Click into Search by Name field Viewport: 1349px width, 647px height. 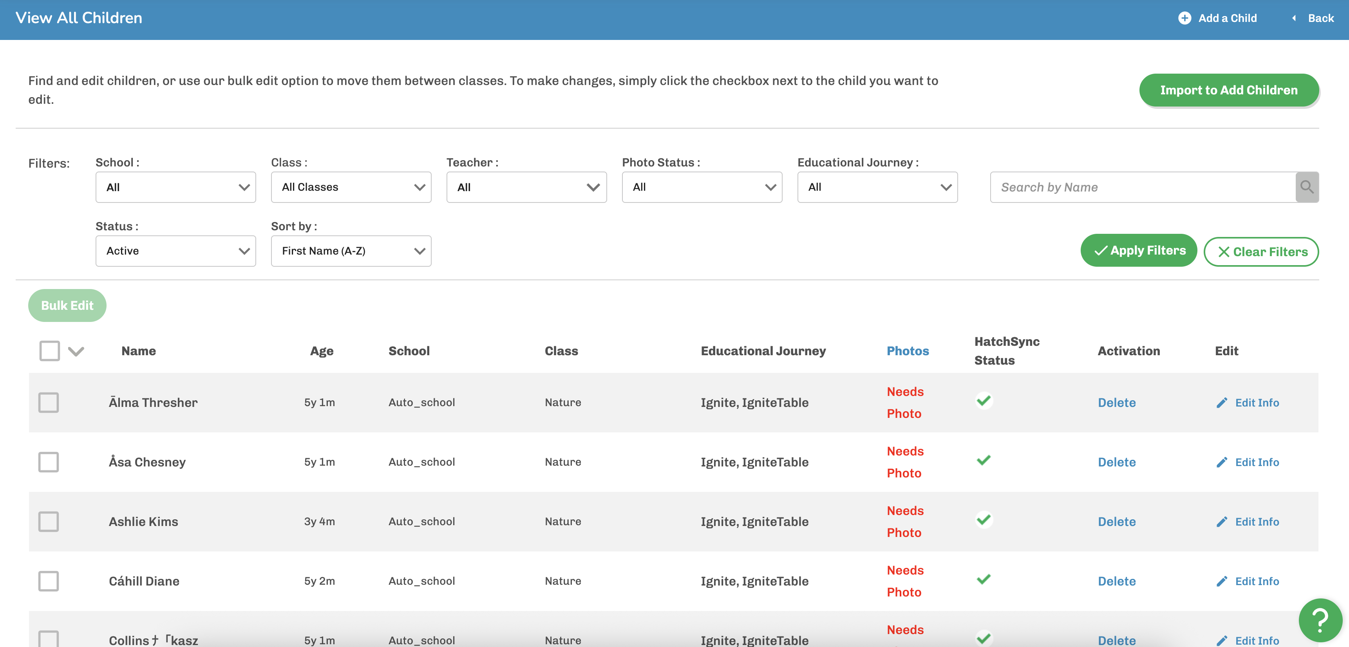pyautogui.click(x=1143, y=187)
